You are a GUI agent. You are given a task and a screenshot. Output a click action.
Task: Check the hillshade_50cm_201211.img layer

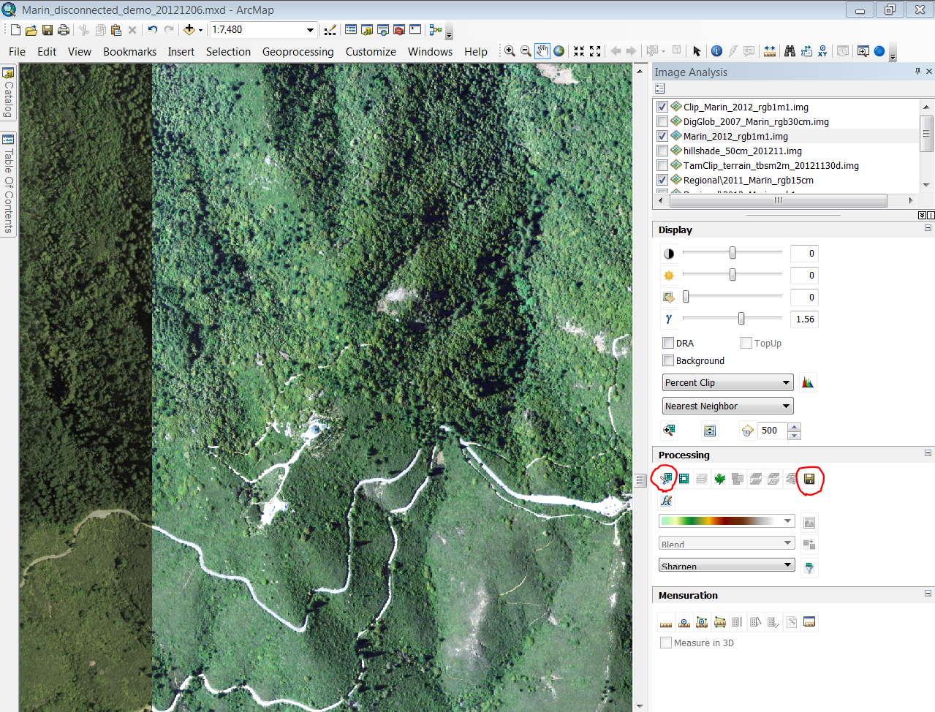click(662, 151)
